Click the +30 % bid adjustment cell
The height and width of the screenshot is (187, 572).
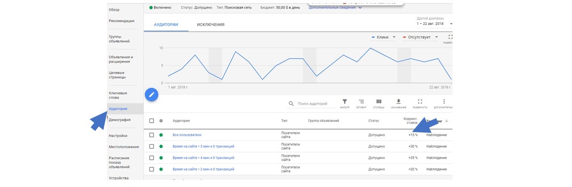[x=413, y=146]
